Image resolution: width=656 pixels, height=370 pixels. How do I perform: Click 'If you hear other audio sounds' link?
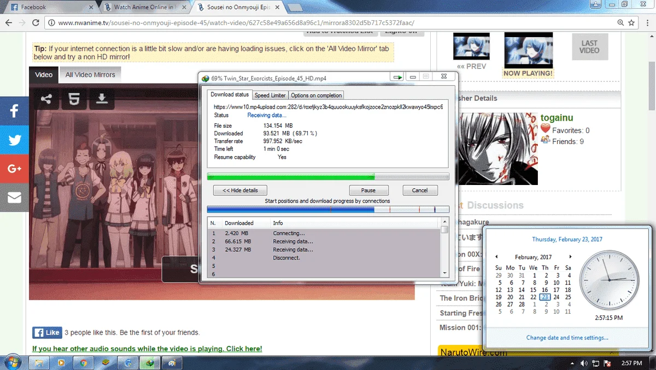[147, 349]
